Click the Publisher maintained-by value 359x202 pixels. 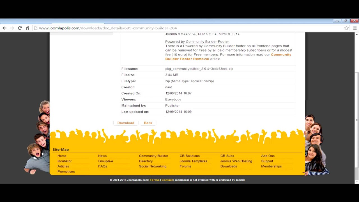[x=172, y=106]
